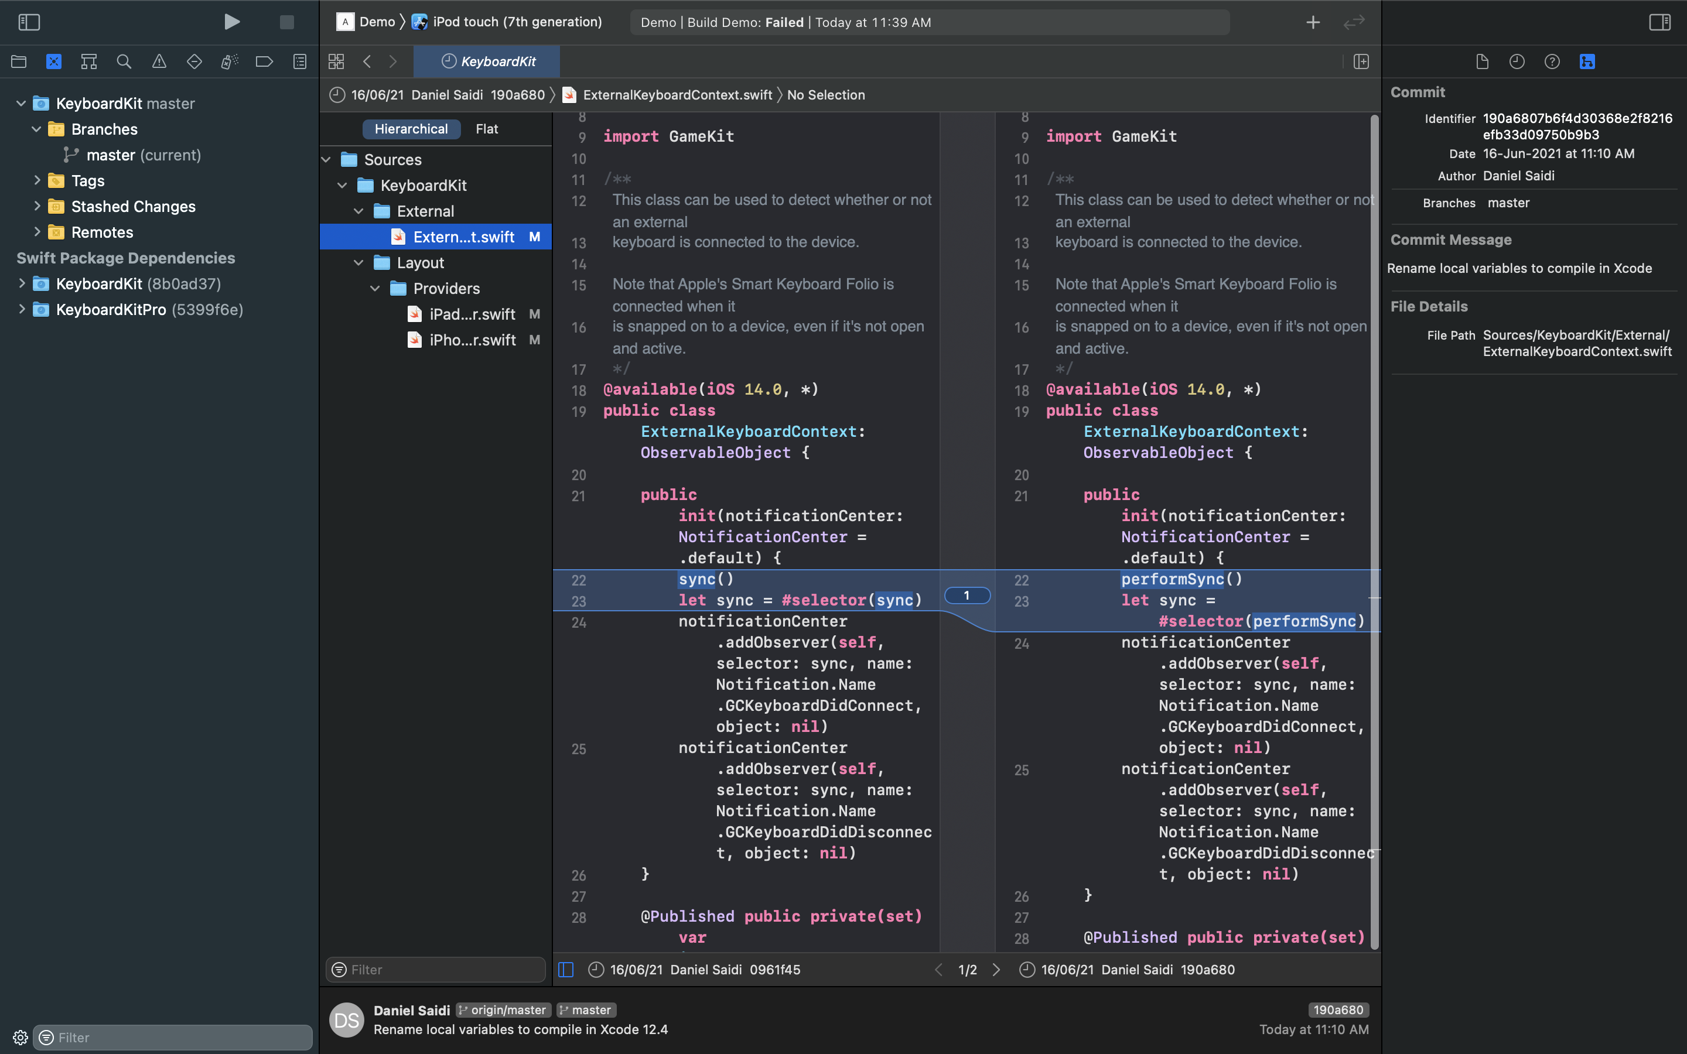The image size is (1687, 1054).
Task: Open Quick Help inspector question mark
Action: 1552,61
